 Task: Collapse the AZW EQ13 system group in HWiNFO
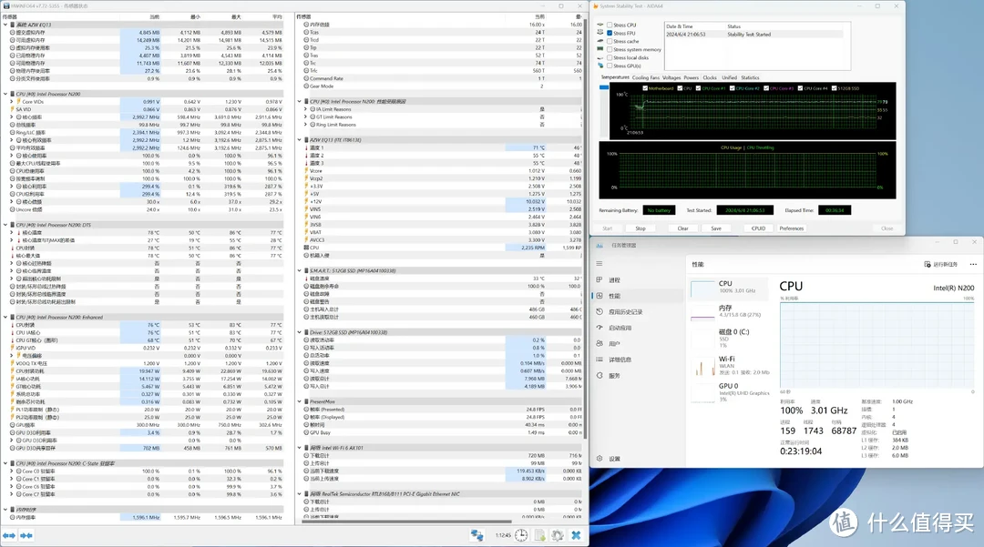pyautogui.click(x=5, y=25)
